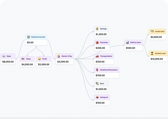Select the Owner's Pay node label

pos(67,56)
